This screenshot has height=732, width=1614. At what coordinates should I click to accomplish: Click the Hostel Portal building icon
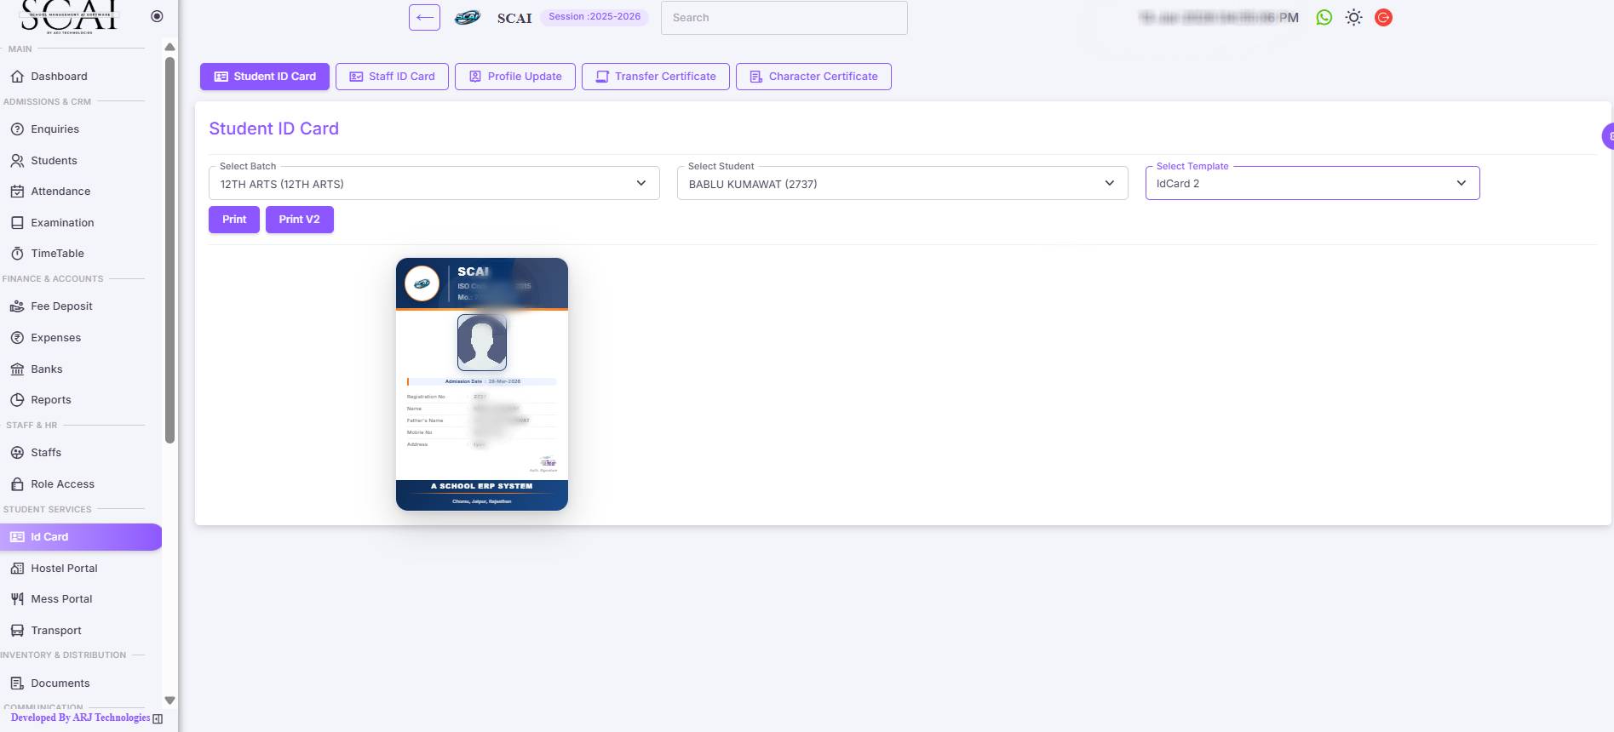17,569
